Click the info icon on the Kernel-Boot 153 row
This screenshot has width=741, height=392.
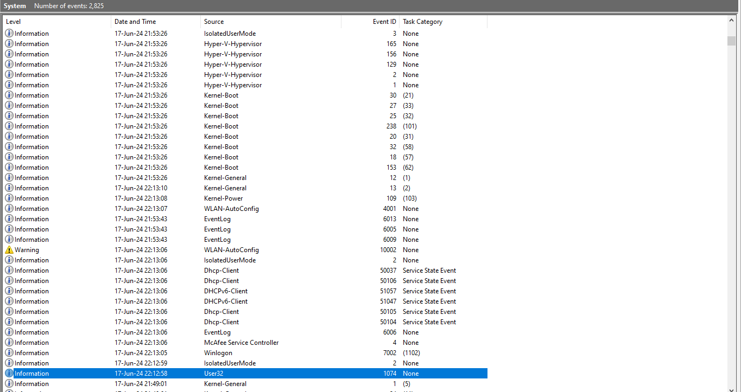9,168
